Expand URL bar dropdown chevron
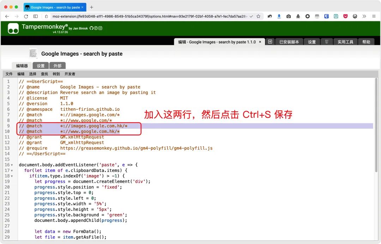This screenshot has height=244, width=381. pyautogui.click(x=251, y=17)
